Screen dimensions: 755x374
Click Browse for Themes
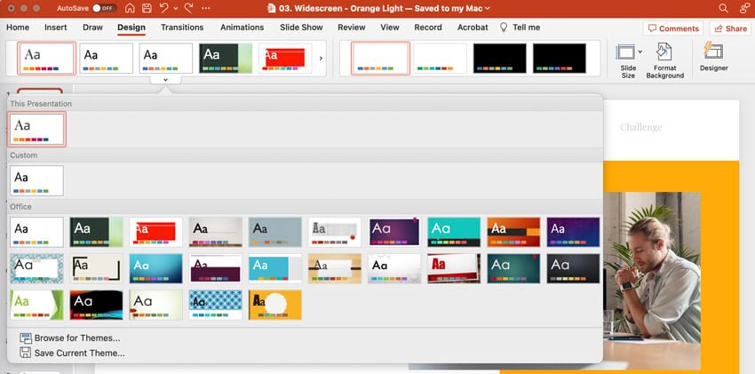(x=76, y=338)
